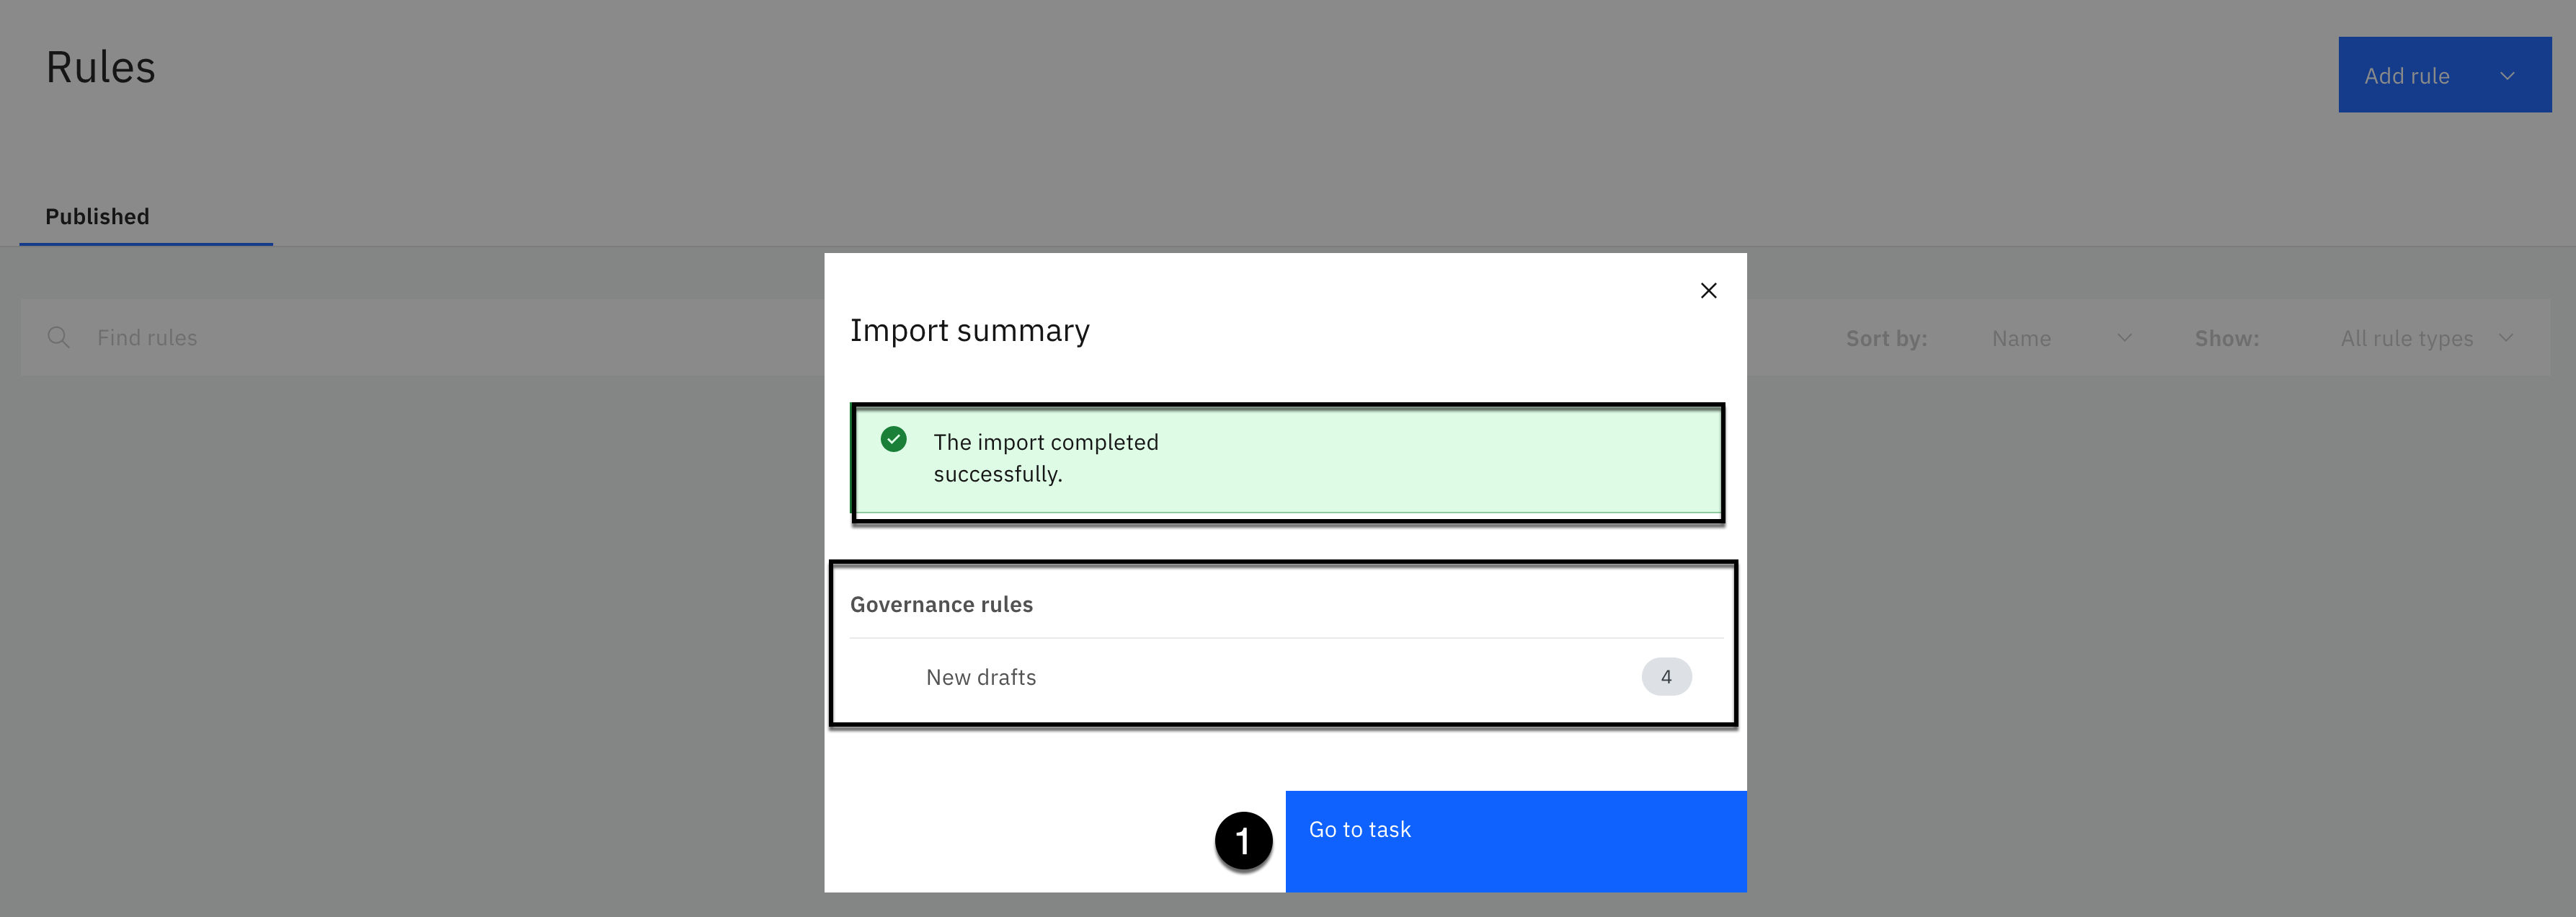This screenshot has height=917, width=2576.
Task: Click the Go to task button
Action: click(1515, 840)
